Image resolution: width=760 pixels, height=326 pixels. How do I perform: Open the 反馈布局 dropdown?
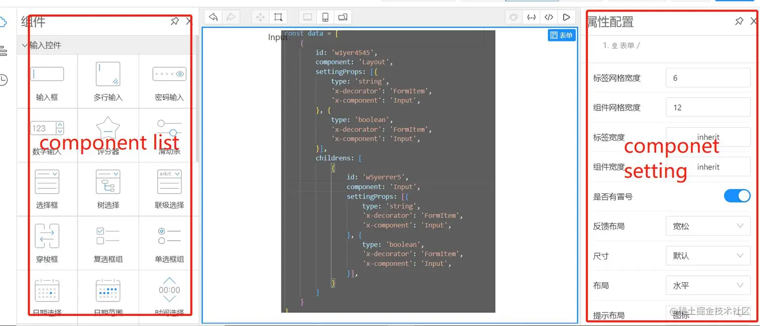pos(708,226)
